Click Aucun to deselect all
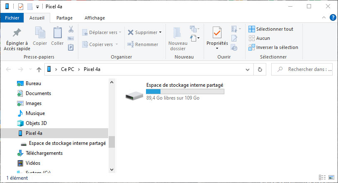 [x=259, y=38]
